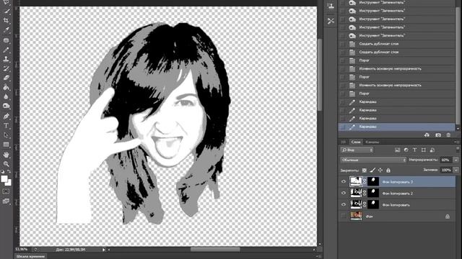Image resolution: width=462 pixels, height=259 pixels.
Task: Open the opacity slider arrow
Action: tap(456, 160)
